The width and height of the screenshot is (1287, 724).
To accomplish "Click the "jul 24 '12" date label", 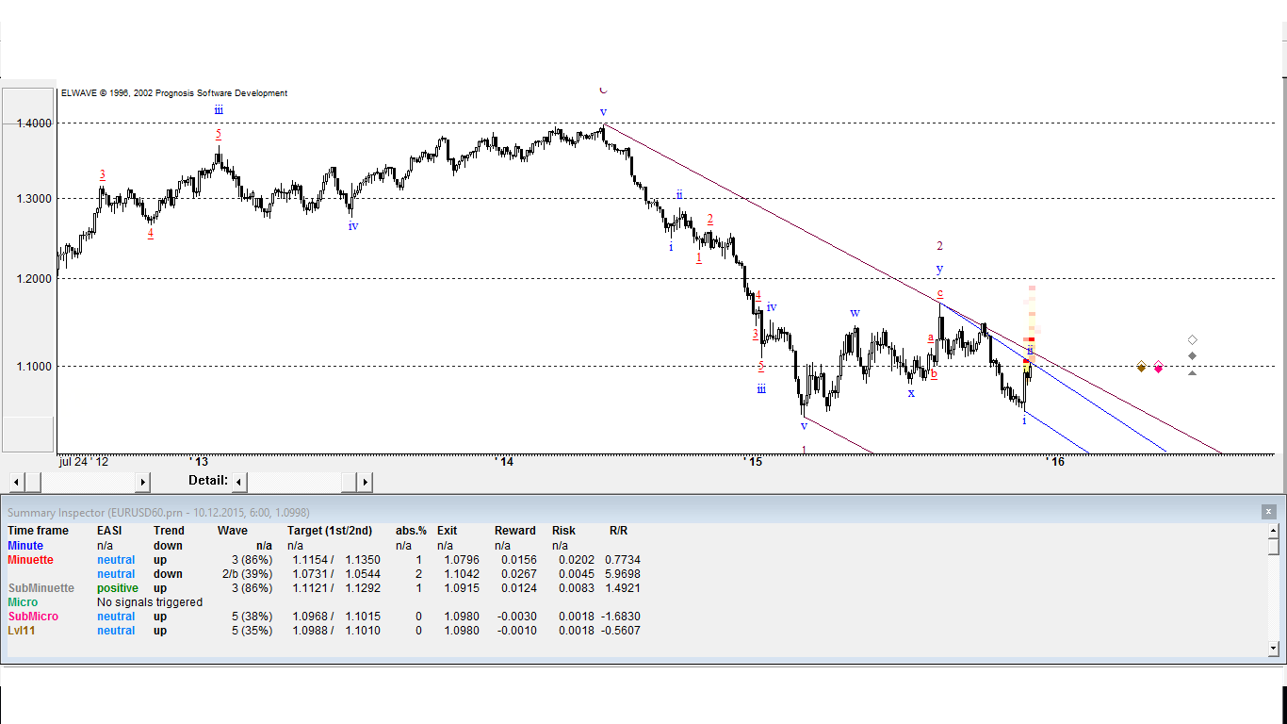I will pyautogui.click(x=84, y=462).
